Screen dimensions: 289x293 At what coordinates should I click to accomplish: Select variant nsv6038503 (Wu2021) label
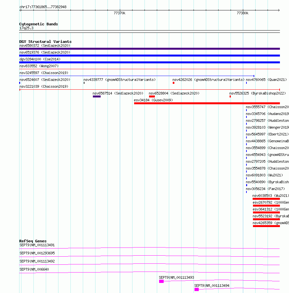[x=271, y=196]
